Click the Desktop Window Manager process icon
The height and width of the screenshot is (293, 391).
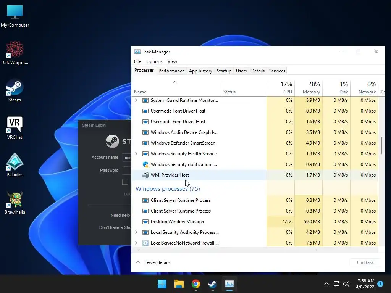click(145, 222)
